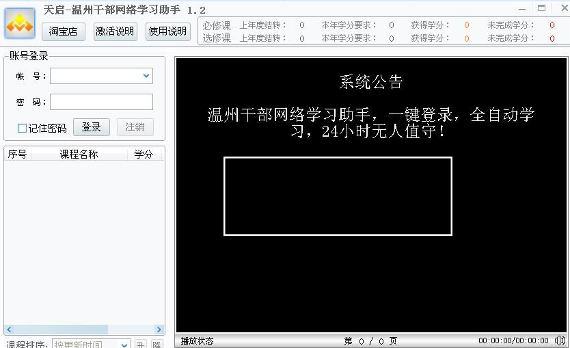Click the 密码 password input field

pyautogui.click(x=101, y=102)
